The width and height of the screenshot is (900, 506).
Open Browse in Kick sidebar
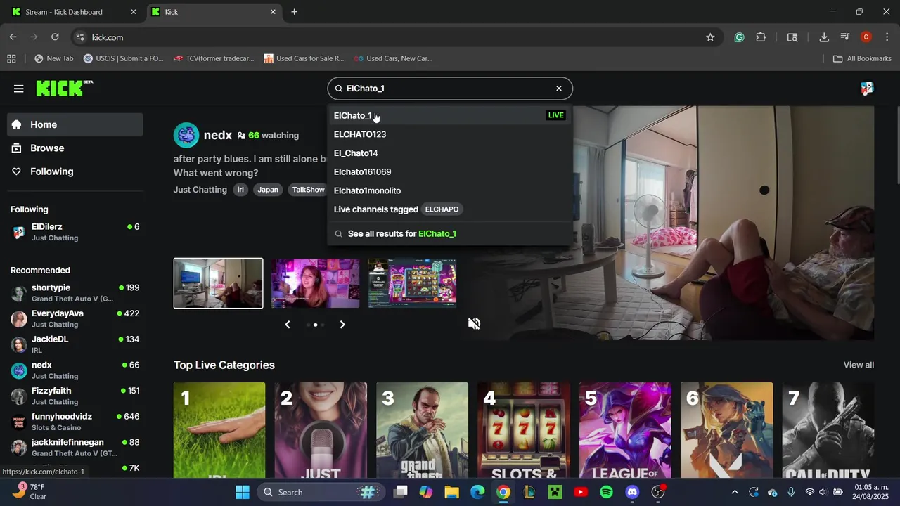(x=75, y=148)
